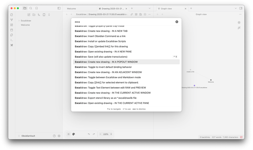Run 'Create new drawing - IN A NEW TAB'
253x150 pixels.
point(126,31)
